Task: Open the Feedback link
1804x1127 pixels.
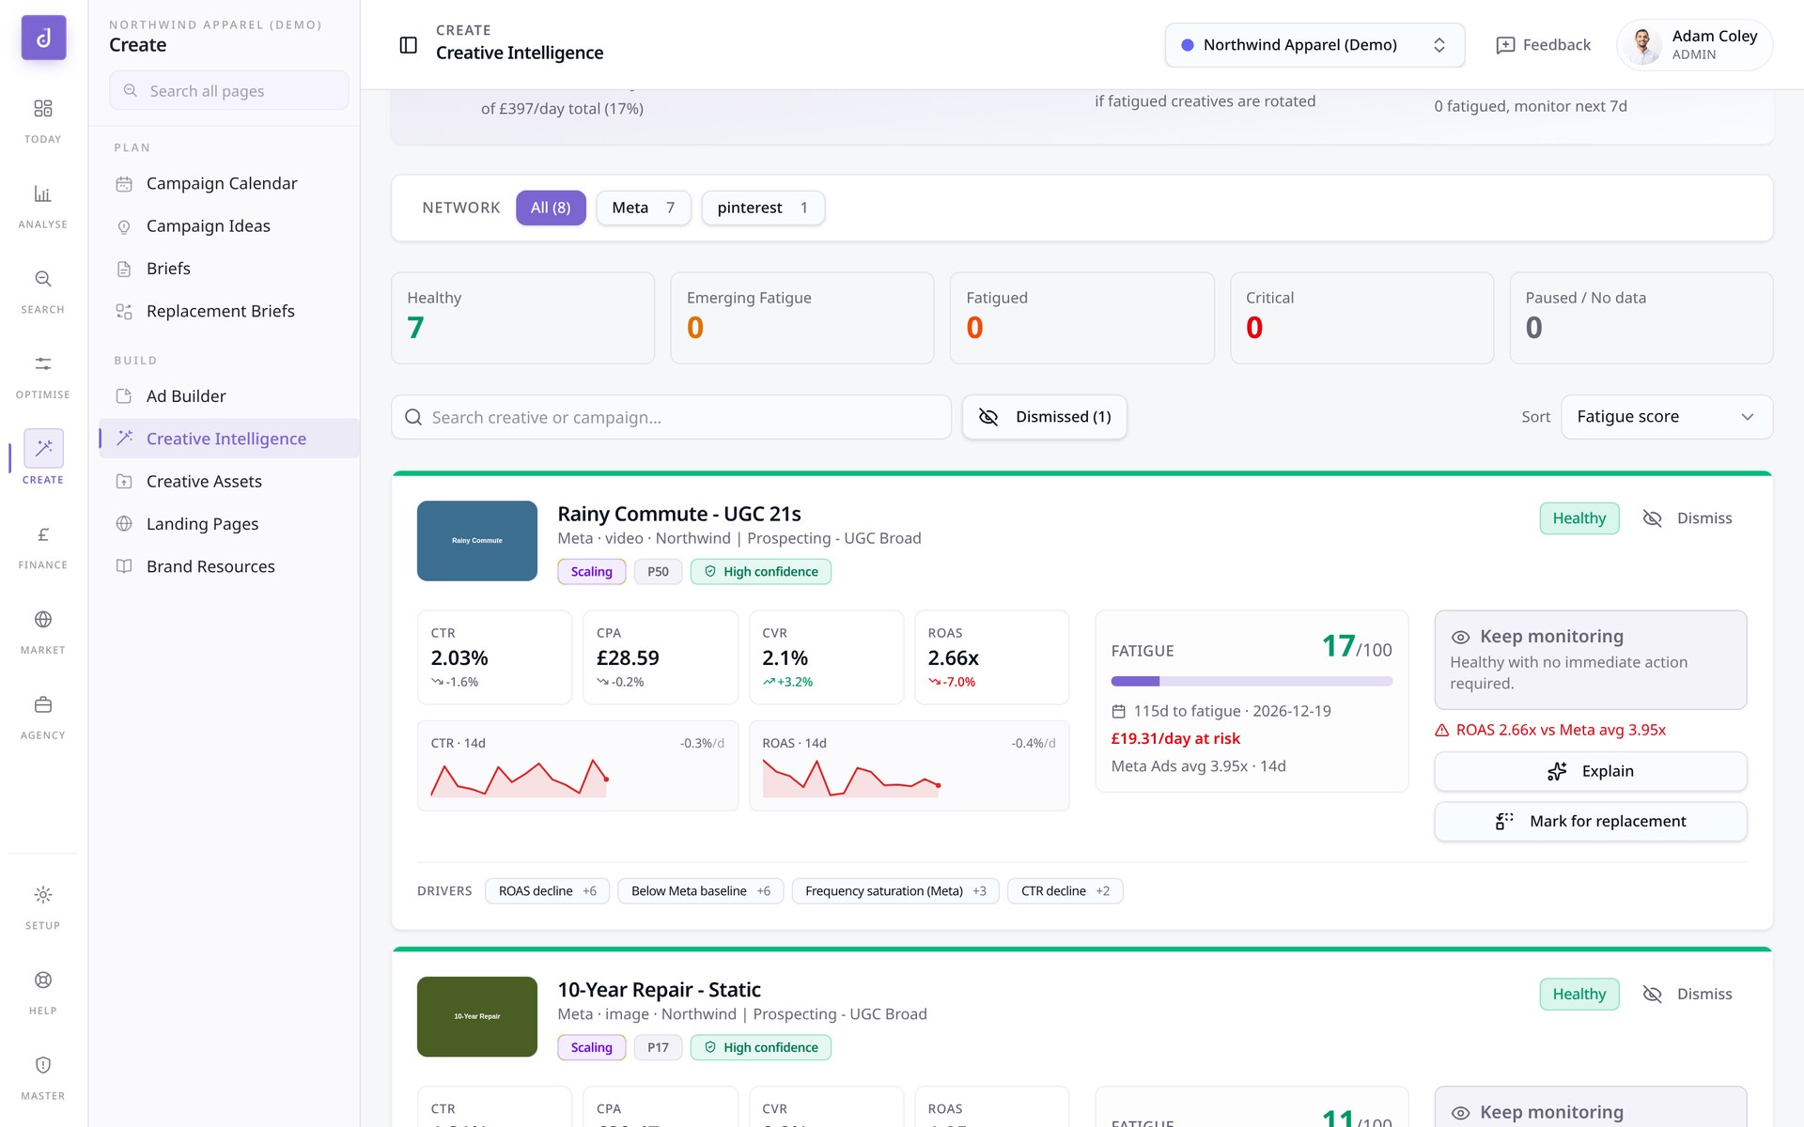Action: (x=1543, y=45)
